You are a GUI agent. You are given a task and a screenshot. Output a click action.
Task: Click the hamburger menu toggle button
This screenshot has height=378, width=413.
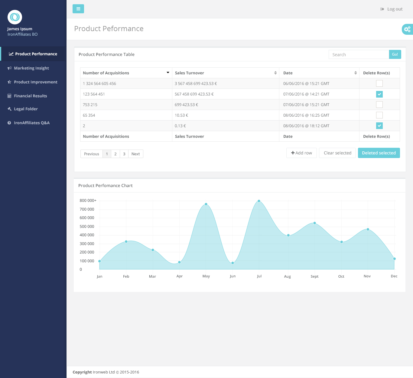(78, 9)
